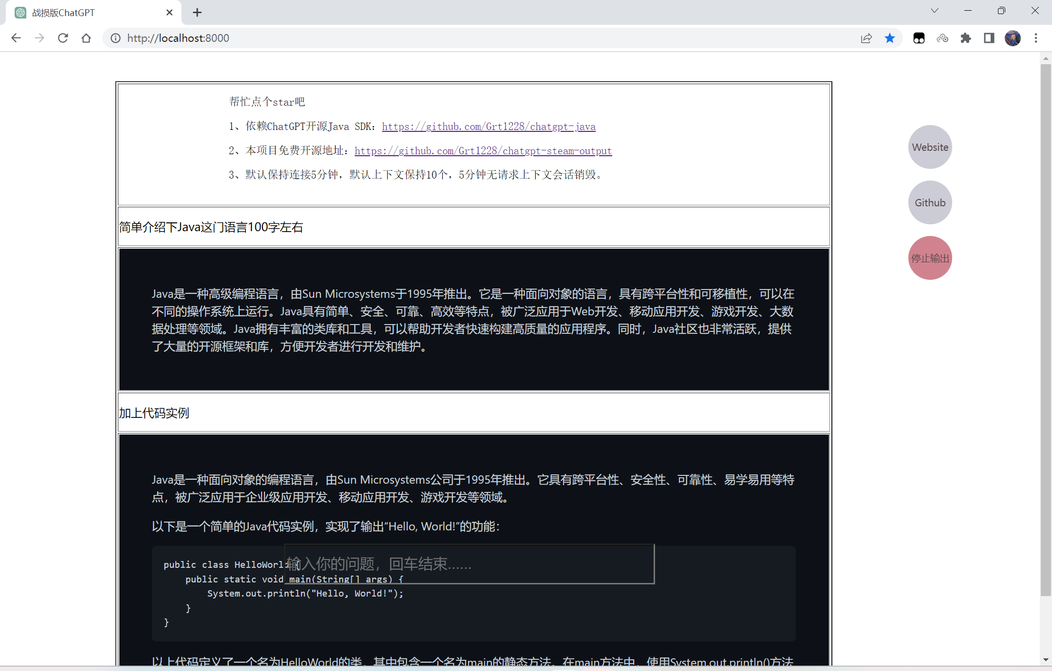Viewport: 1052px width, 671px height.
Task: Focus the 输入你的问题 input box
Action: [469, 564]
